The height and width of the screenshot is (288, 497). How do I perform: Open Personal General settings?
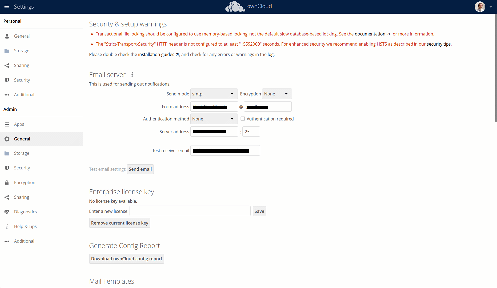41,36
